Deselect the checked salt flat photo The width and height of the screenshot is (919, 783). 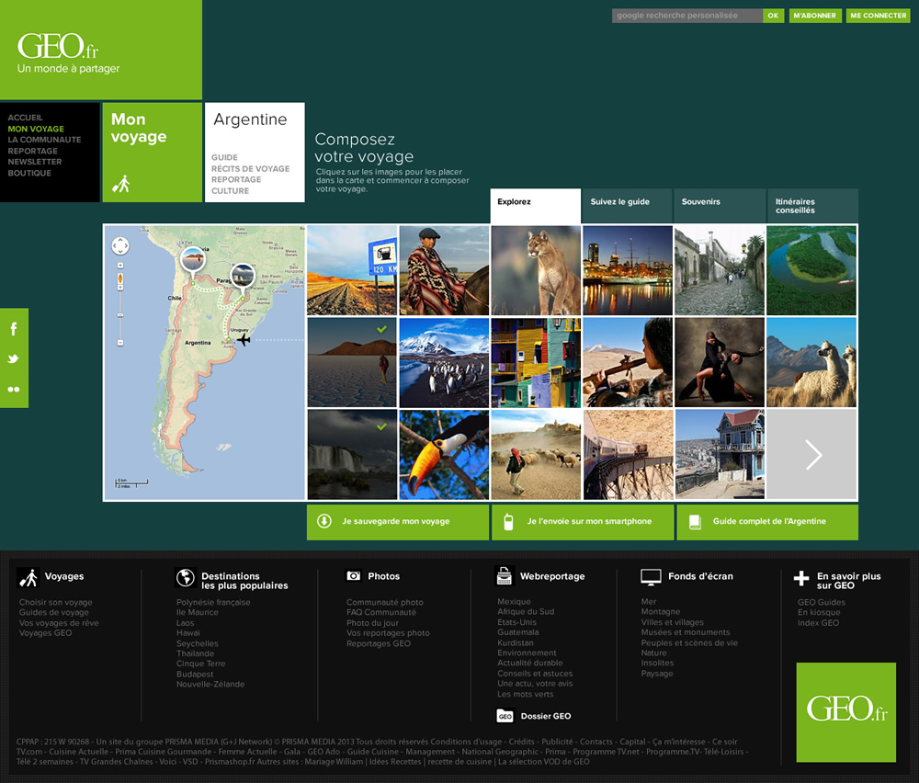tap(352, 362)
